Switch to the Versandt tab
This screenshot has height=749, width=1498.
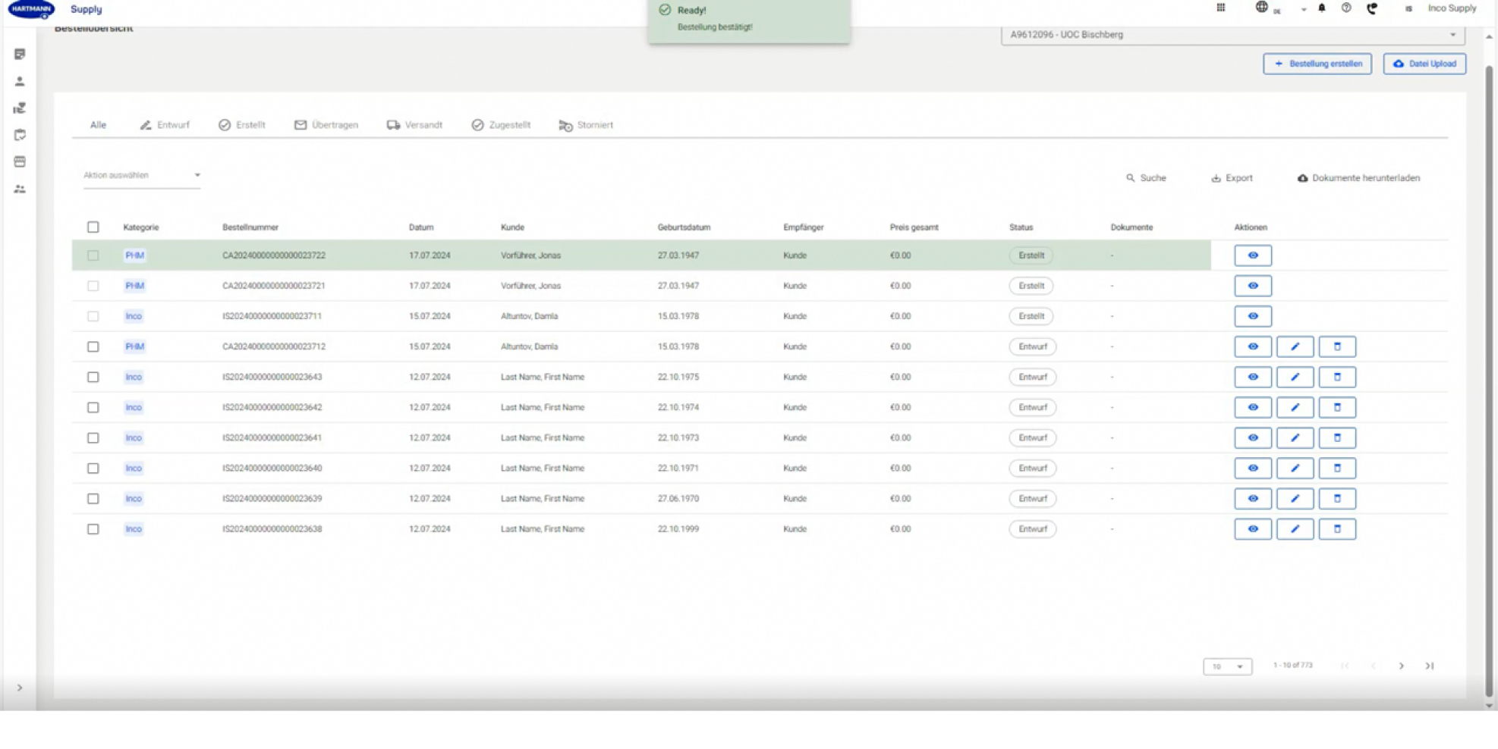(414, 125)
